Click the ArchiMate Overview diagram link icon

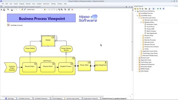pos(8,25)
